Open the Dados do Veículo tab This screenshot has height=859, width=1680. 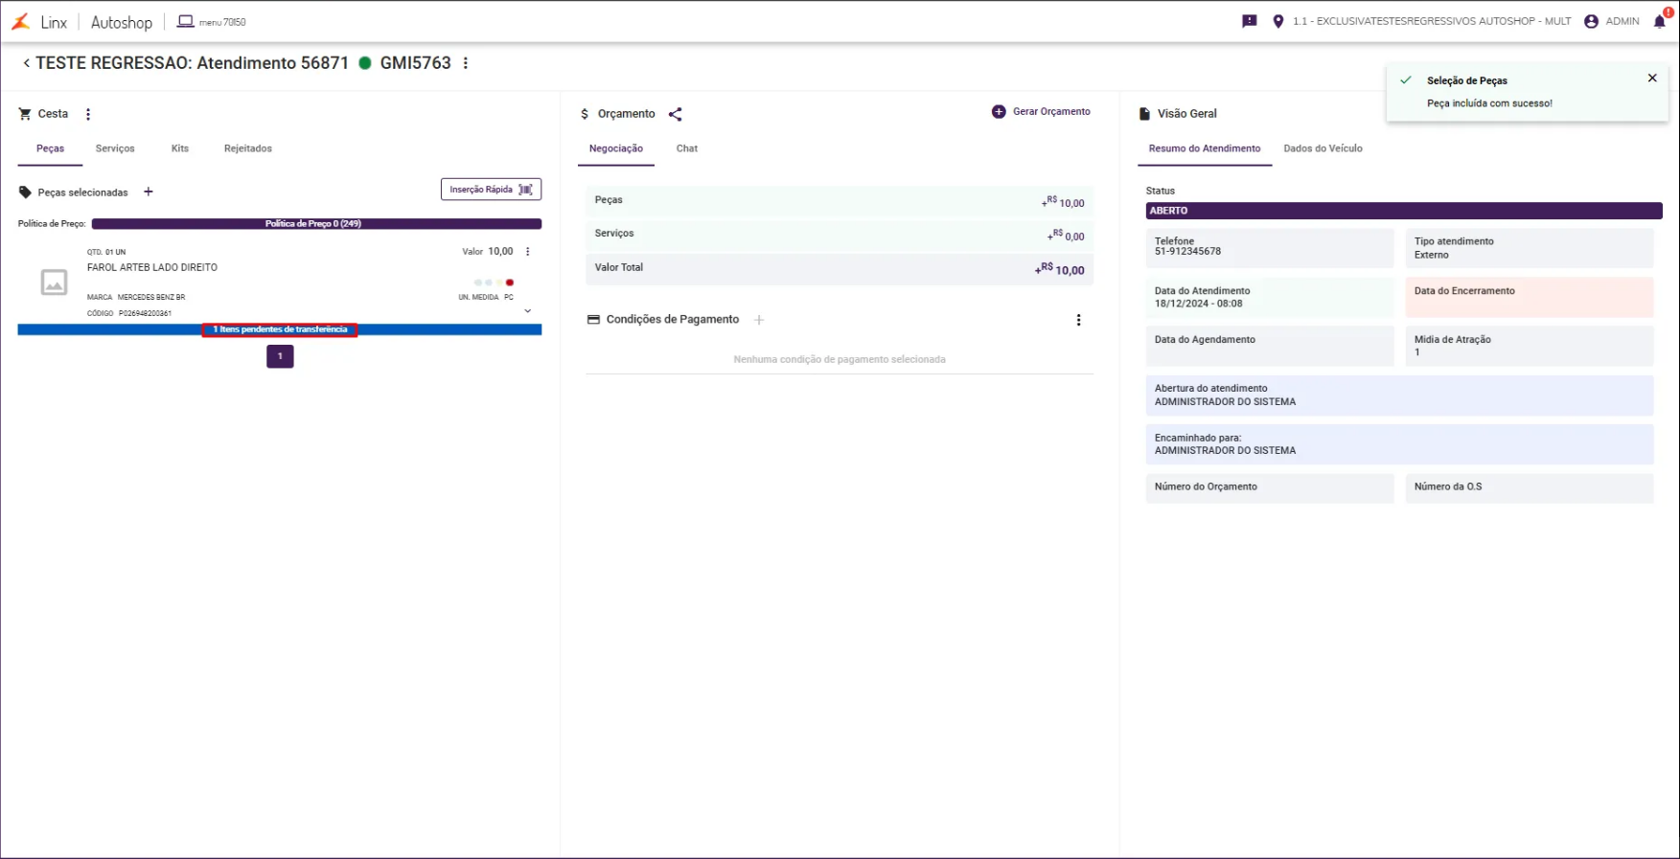(1323, 148)
